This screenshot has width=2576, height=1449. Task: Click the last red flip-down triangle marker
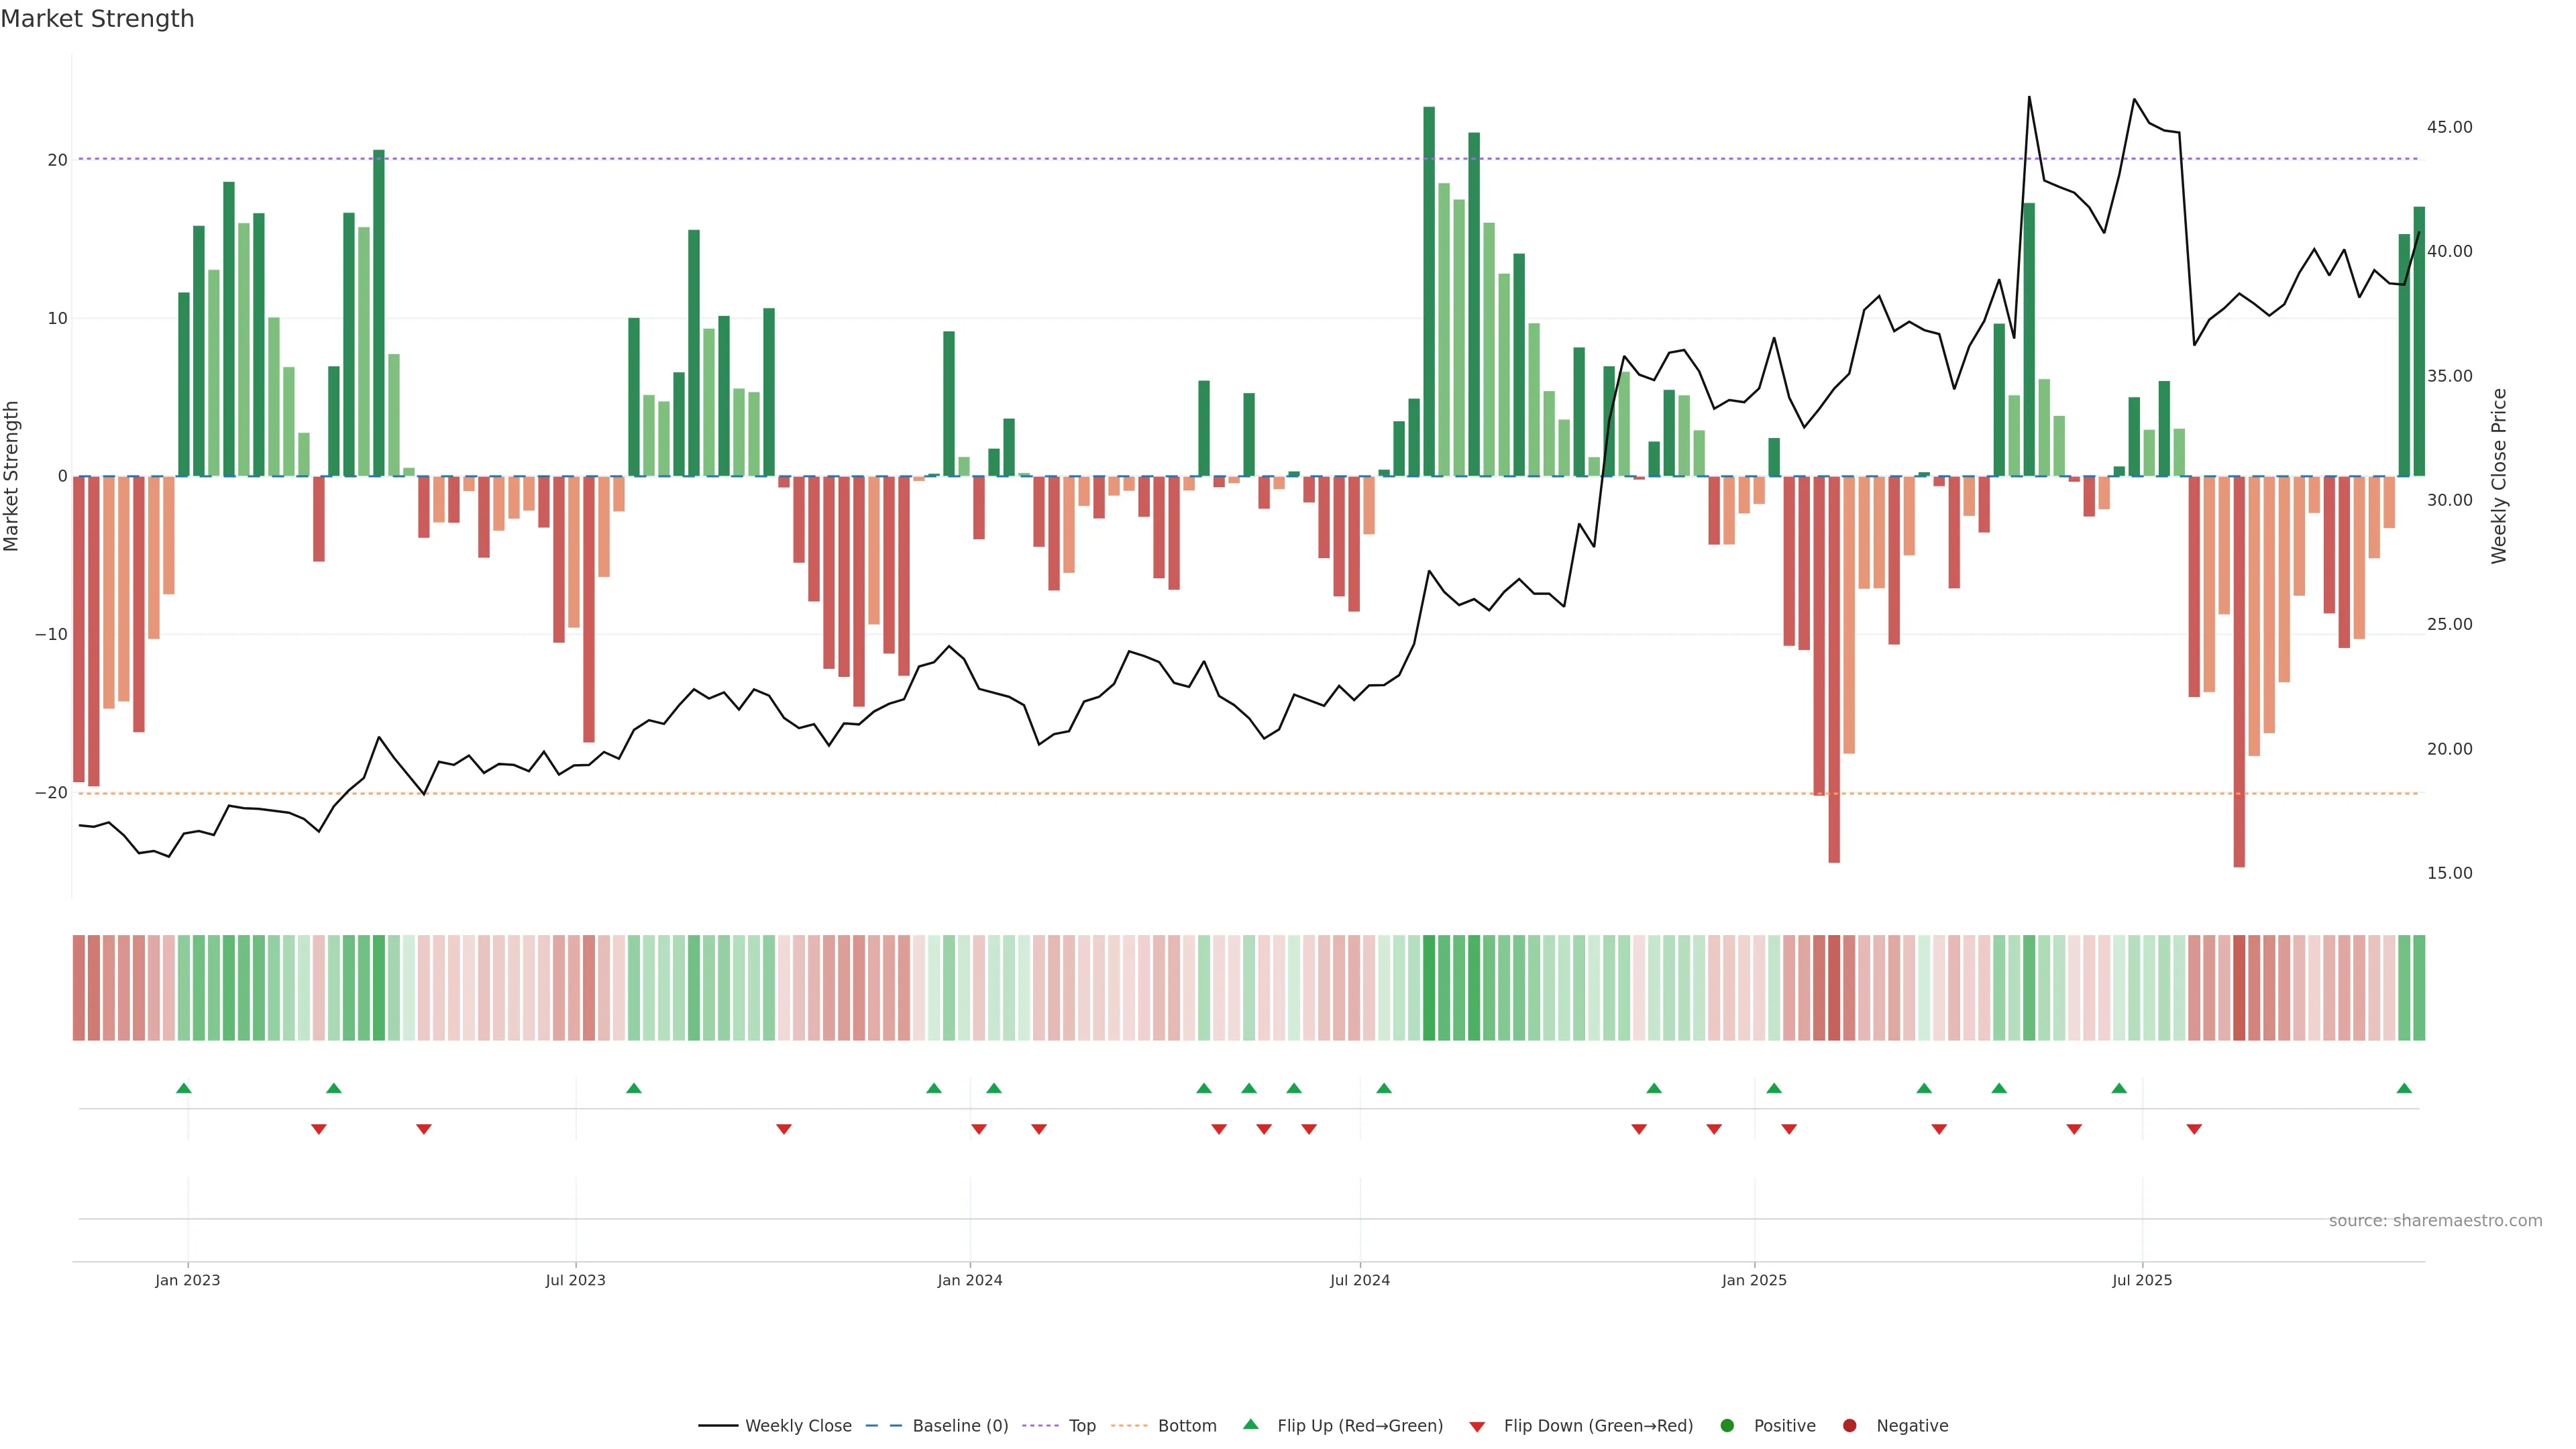click(x=2194, y=1129)
